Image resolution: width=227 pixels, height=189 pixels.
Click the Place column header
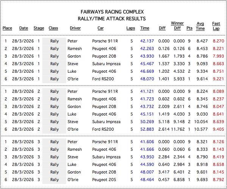pos(7,28)
